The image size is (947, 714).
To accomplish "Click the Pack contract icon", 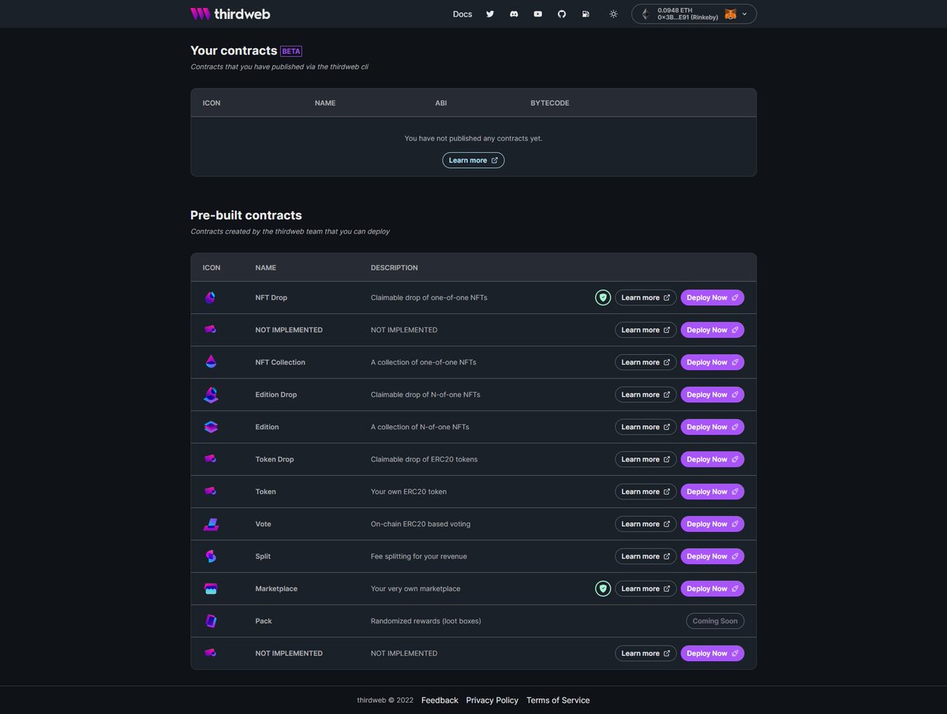I will pyautogui.click(x=210, y=621).
